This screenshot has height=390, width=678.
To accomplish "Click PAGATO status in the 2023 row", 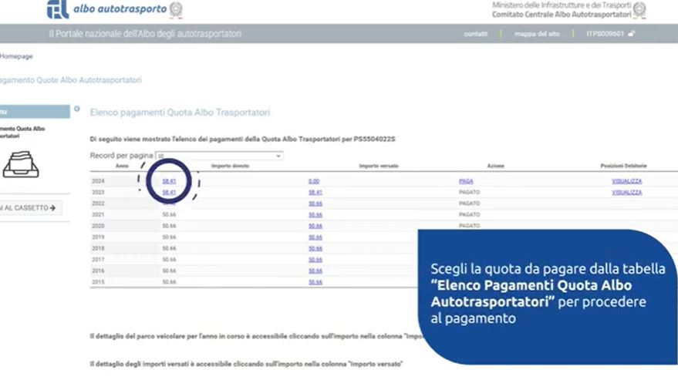I will [469, 192].
